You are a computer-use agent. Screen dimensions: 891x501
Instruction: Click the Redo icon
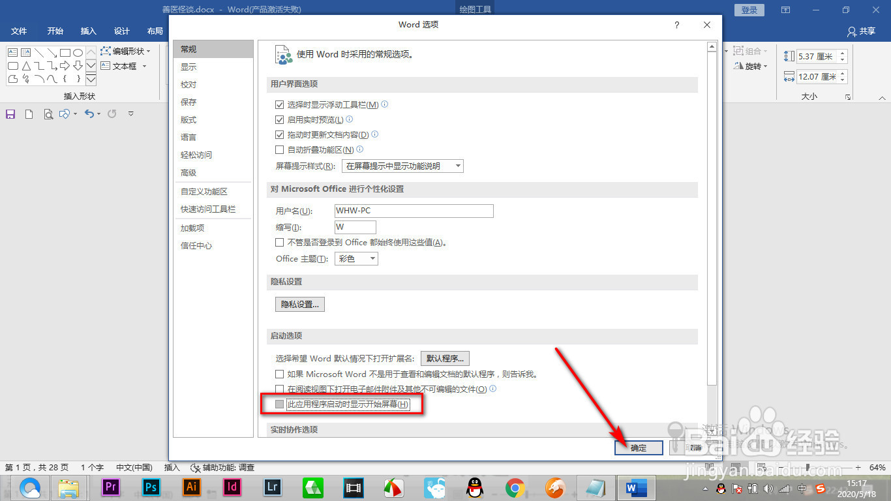point(112,114)
